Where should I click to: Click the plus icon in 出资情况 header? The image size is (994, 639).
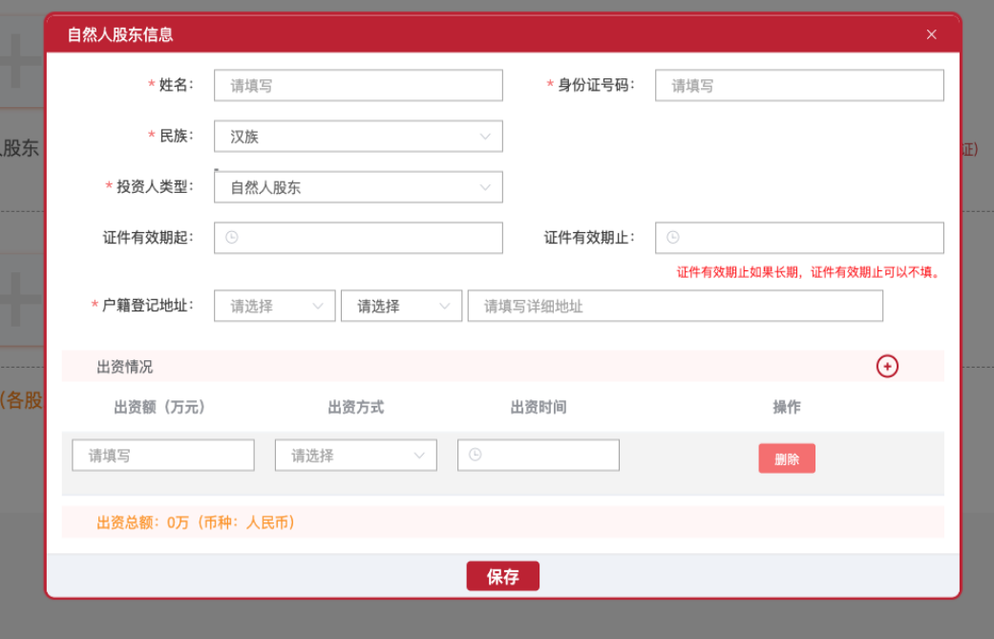[887, 367]
